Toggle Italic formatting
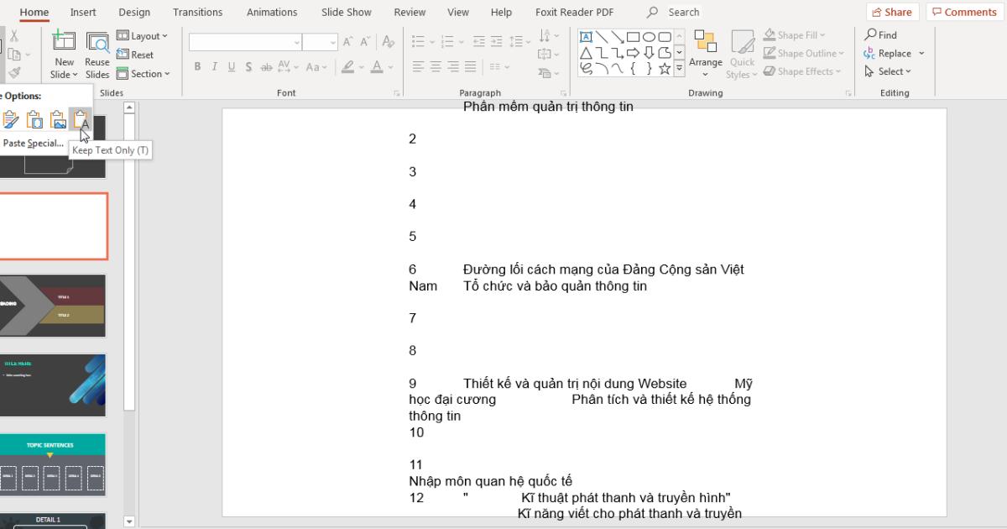The width and height of the screenshot is (1007, 529). click(x=214, y=66)
